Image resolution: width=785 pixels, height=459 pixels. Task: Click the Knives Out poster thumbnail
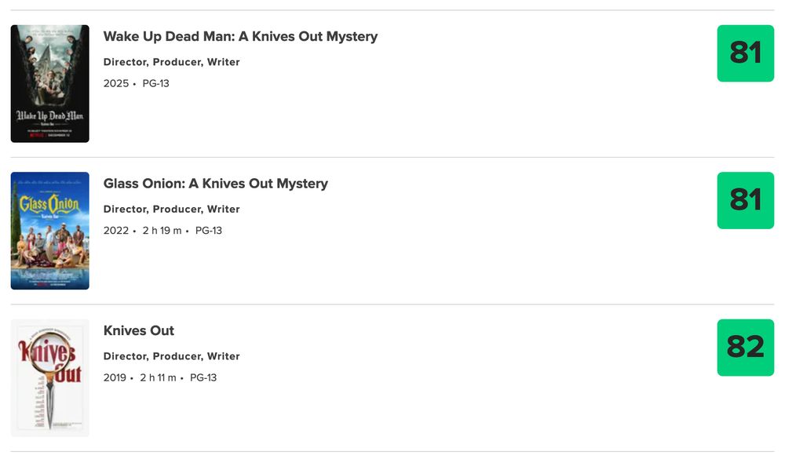click(49, 377)
